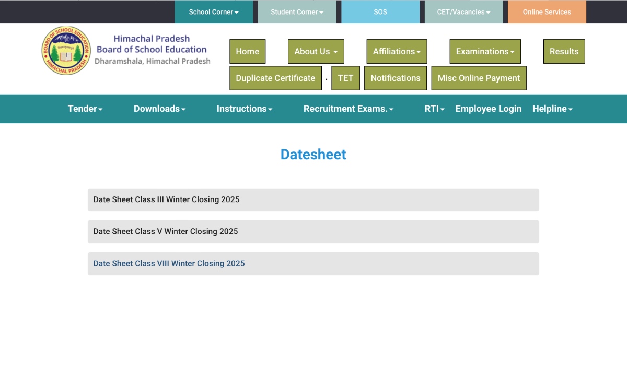Click the Employee Login option
The image size is (627, 376).
tap(488, 109)
